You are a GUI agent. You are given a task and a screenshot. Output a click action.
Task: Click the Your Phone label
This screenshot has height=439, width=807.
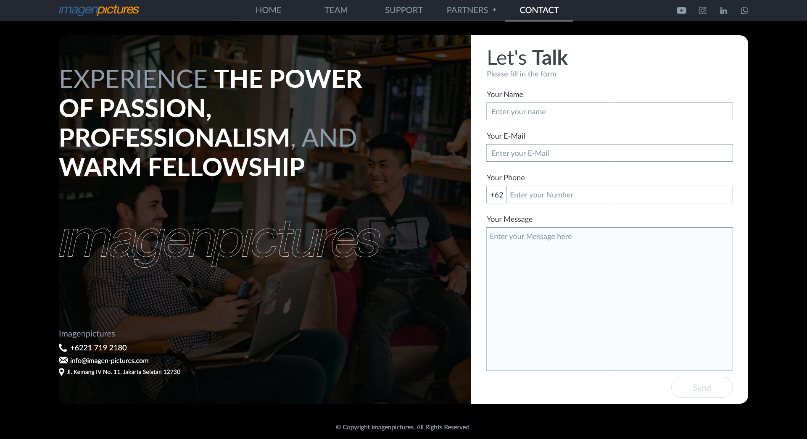pyautogui.click(x=506, y=178)
